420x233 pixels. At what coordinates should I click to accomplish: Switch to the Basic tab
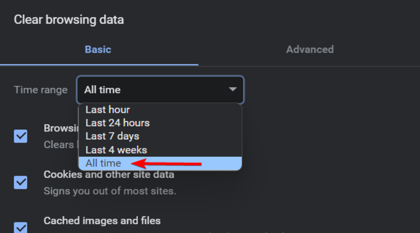pyautogui.click(x=98, y=49)
